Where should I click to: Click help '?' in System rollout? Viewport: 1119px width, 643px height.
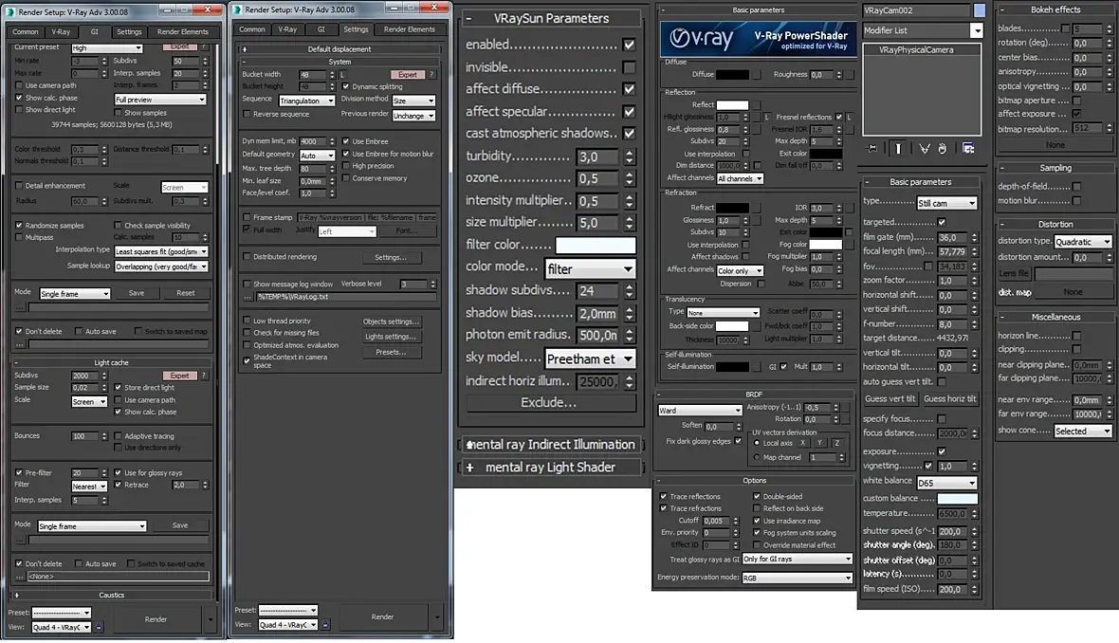[x=431, y=74]
